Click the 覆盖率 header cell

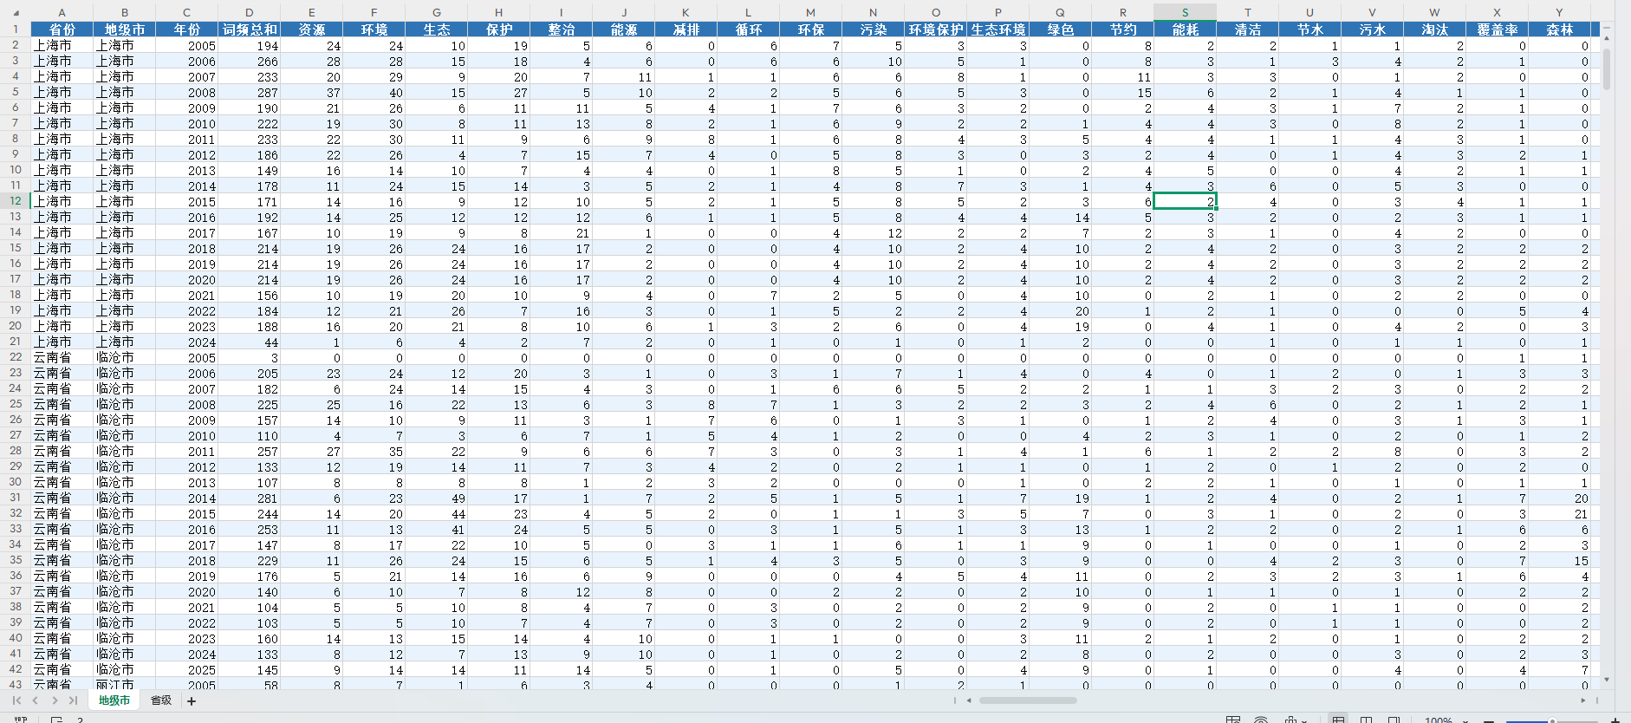pos(1497,29)
